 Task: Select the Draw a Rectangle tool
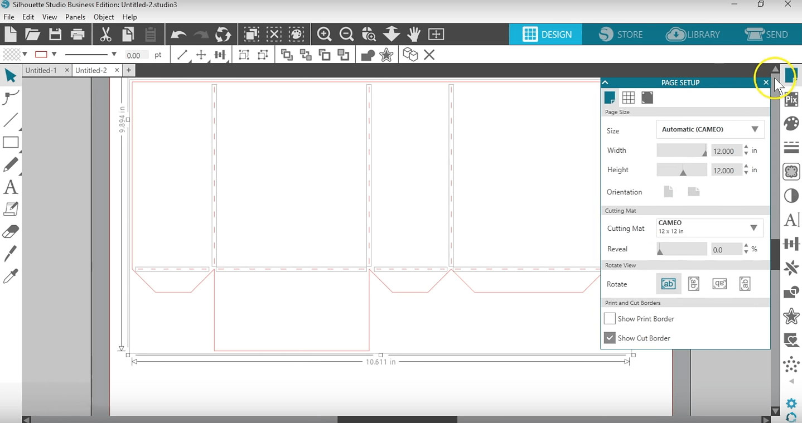click(x=11, y=143)
